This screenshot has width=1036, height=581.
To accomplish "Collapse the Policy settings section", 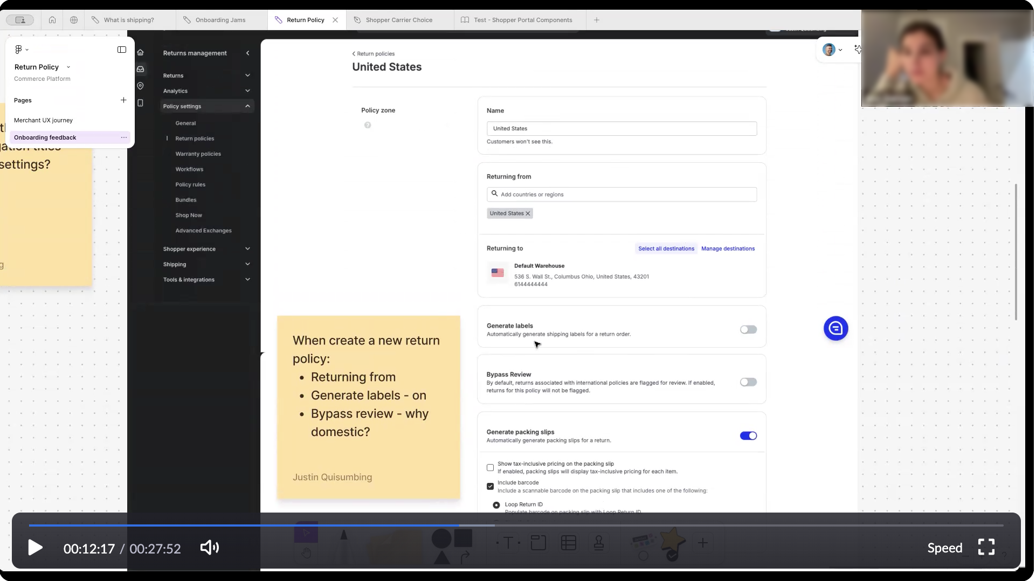I will [x=247, y=106].
